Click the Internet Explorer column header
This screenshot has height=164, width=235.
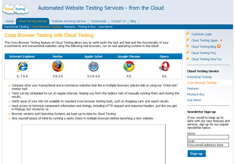point(22,56)
